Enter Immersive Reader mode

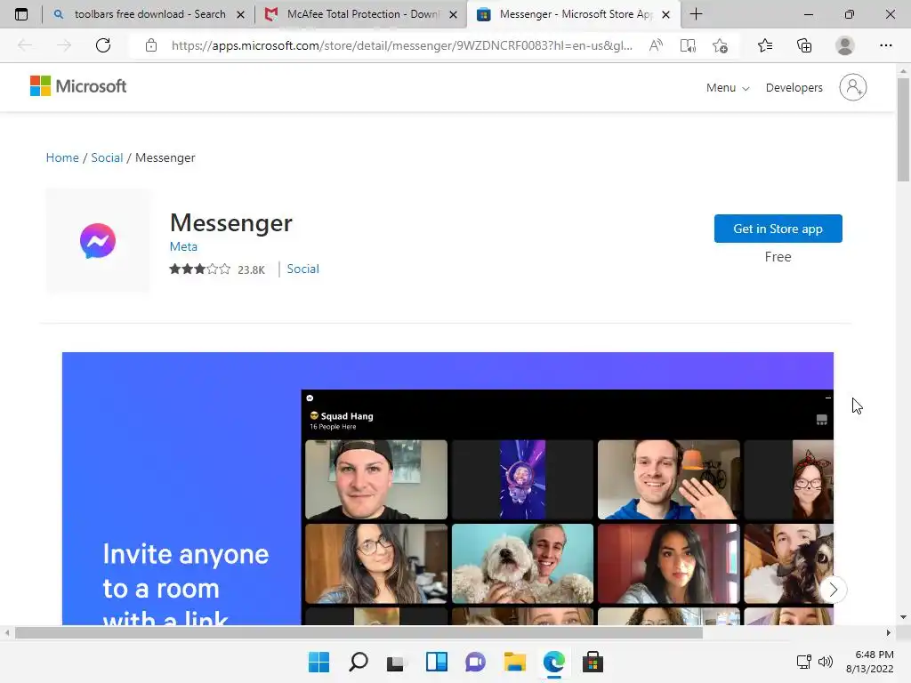(x=688, y=45)
